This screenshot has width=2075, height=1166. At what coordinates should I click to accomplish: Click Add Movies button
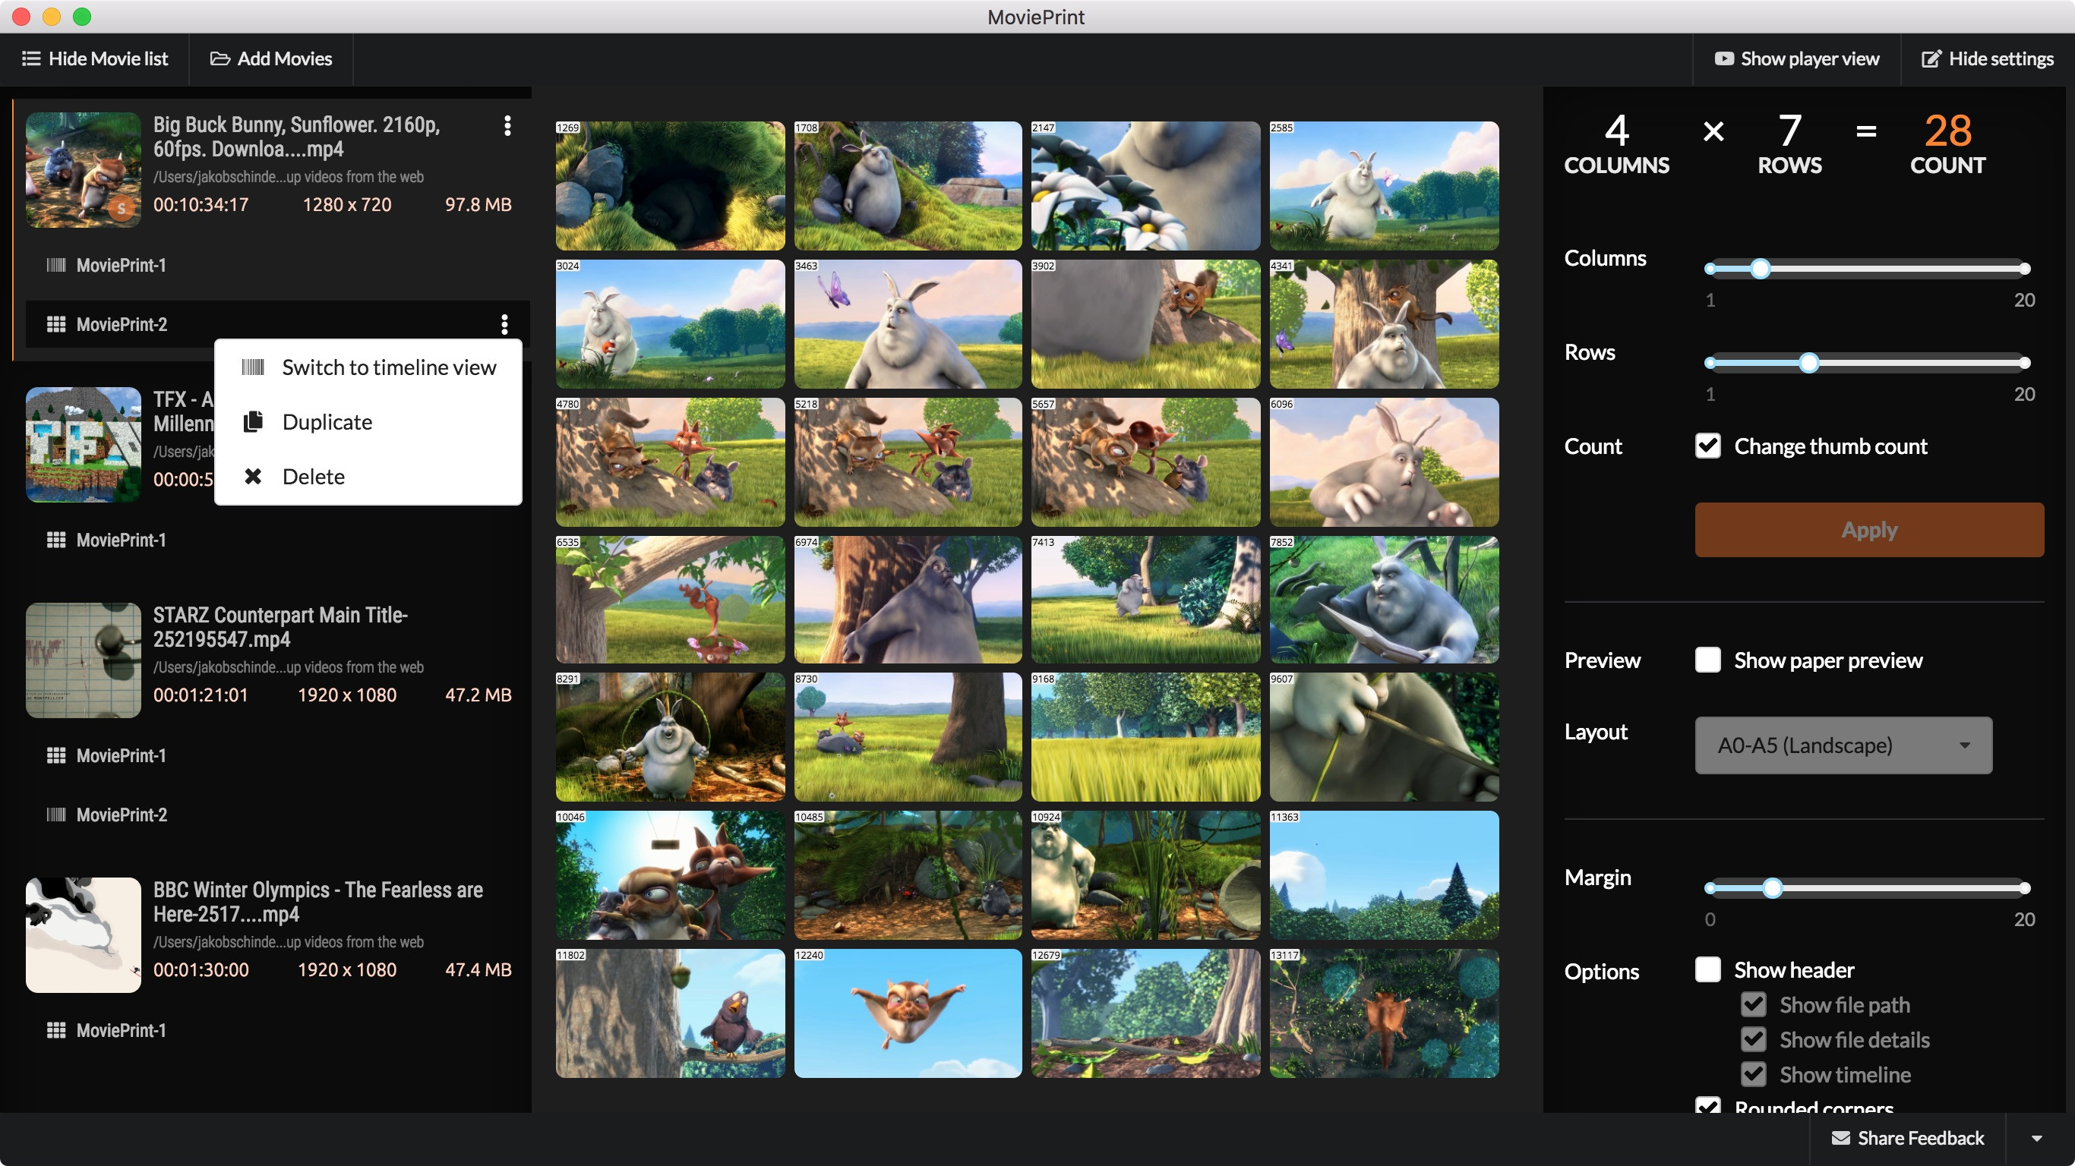271,58
